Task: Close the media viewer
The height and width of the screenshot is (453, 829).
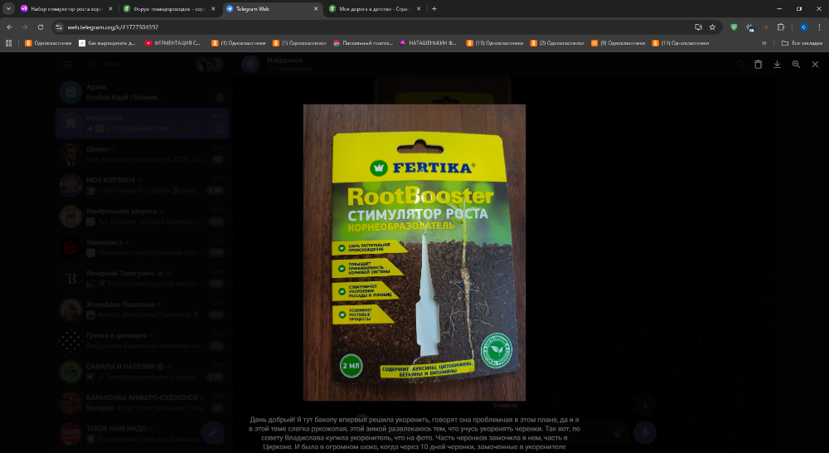Action: click(815, 65)
